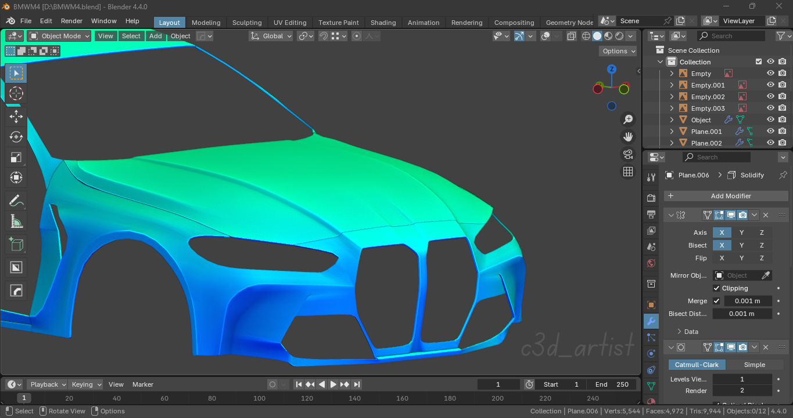Toggle the Bisect X axis button

(x=722, y=245)
